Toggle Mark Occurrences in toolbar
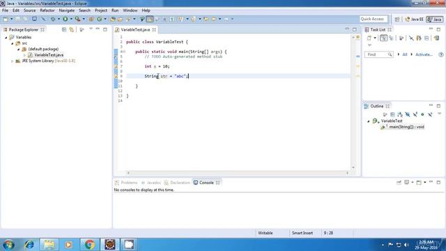 coord(150,19)
